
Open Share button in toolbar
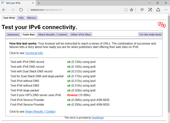click(x=158, y=10)
